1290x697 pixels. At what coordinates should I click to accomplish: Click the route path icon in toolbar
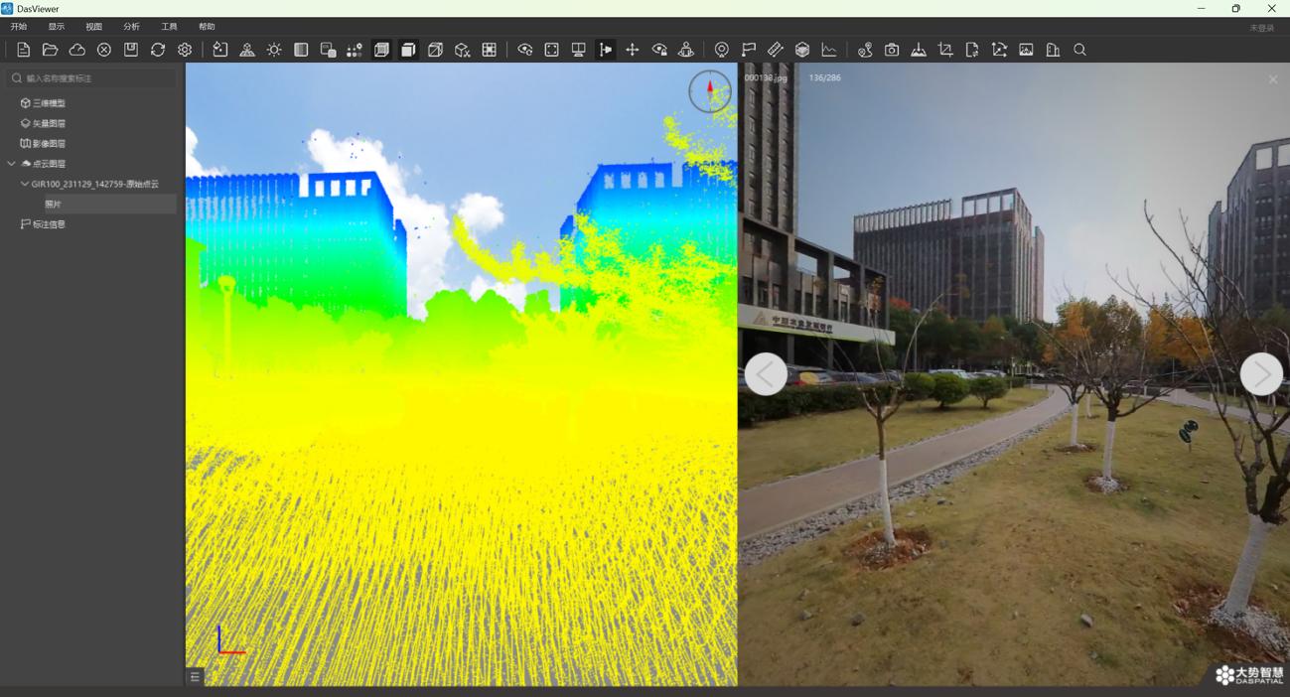(865, 50)
